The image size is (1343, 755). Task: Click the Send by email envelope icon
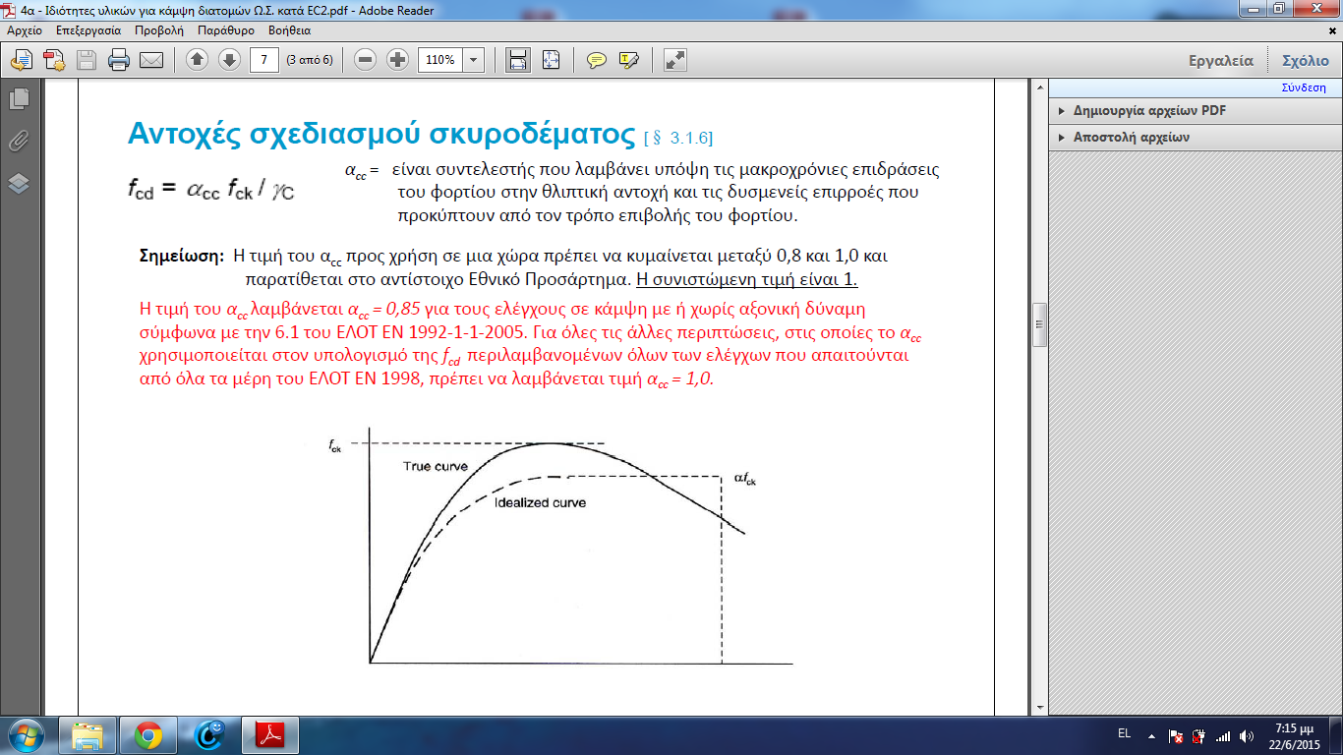point(151,60)
